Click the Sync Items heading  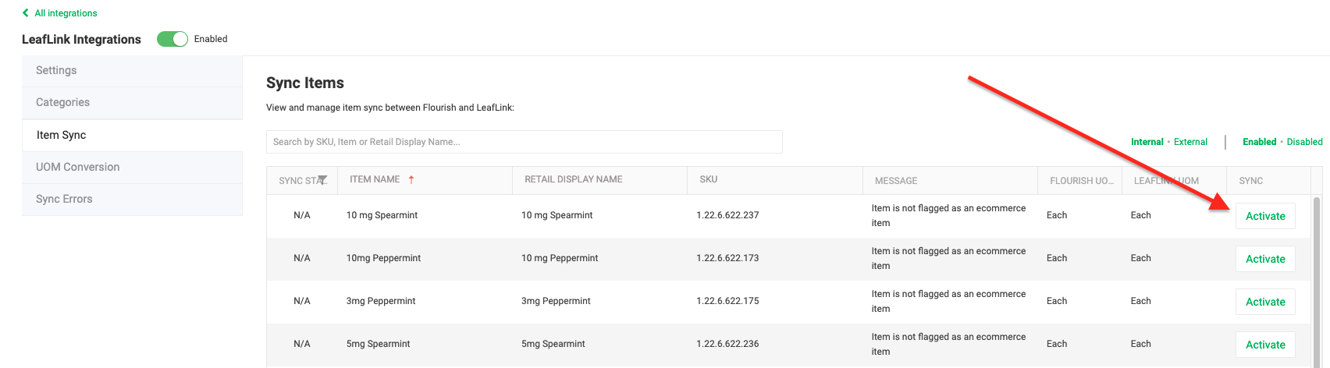(x=305, y=83)
